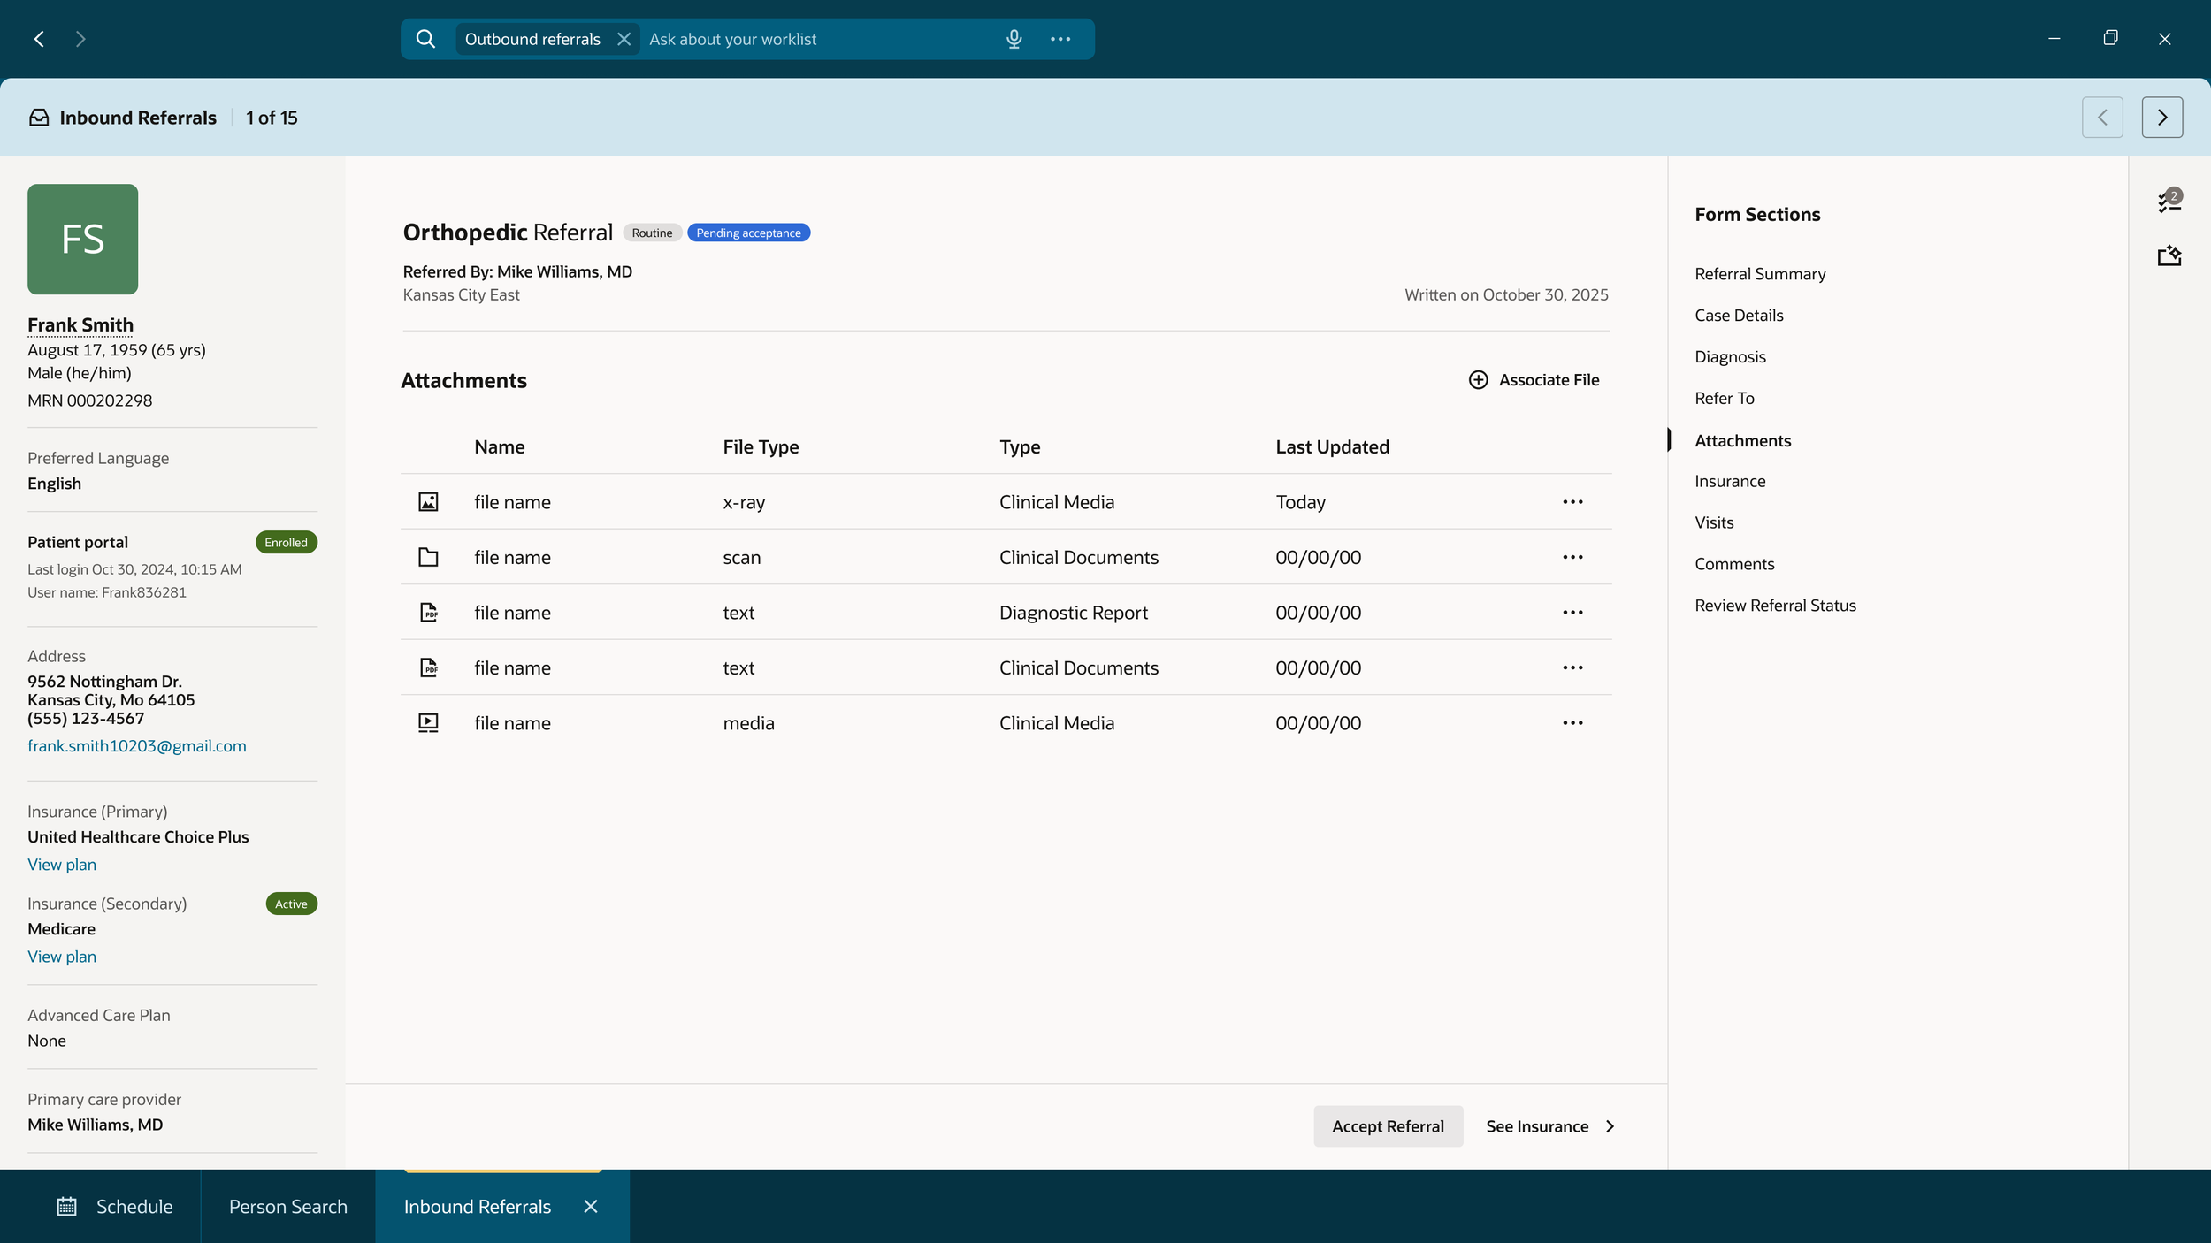Click the Associate File button
The image size is (2211, 1243).
tap(1534, 380)
